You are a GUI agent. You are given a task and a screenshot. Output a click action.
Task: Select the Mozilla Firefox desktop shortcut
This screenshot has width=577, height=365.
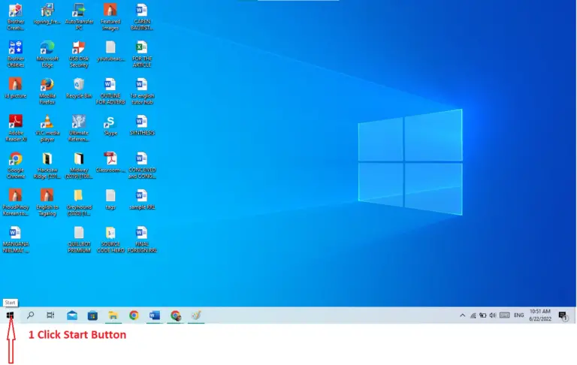47,87
